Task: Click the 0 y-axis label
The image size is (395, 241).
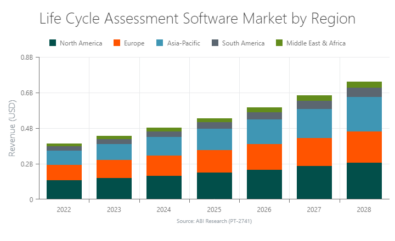Action: click(31, 199)
